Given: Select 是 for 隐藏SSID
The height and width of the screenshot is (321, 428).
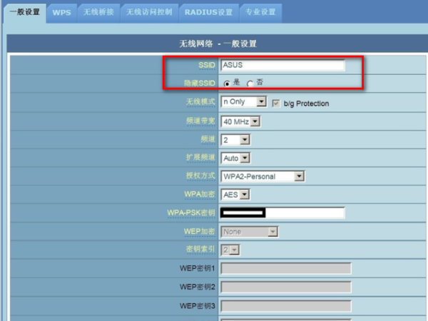Looking at the screenshot, I should (x=227, y=83).
